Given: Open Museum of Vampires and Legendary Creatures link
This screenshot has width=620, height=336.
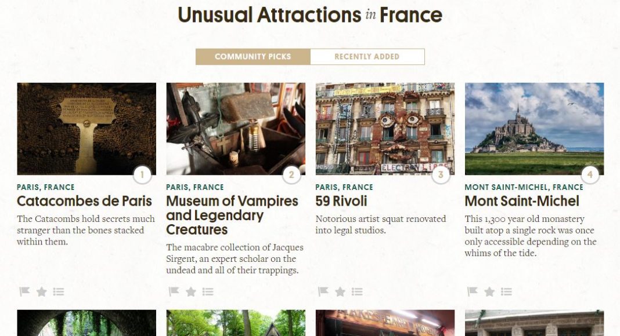Looking at the screenshot, I should (232, 216).
